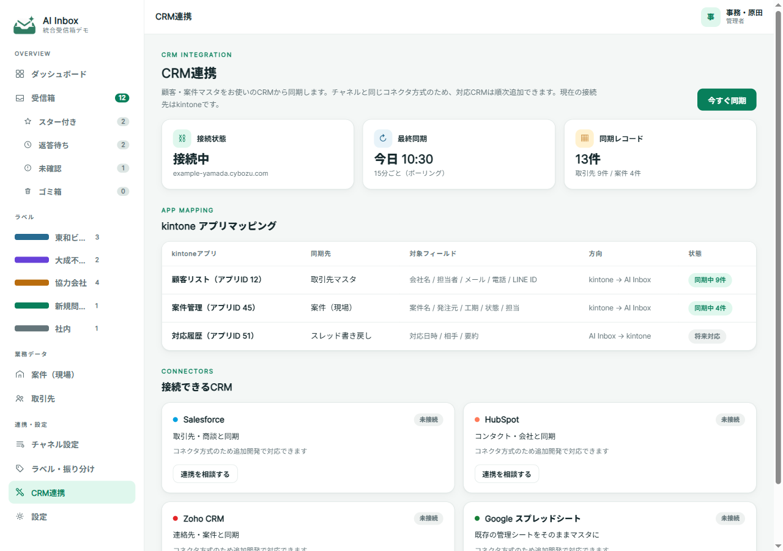Screen dimensions: 783x551
Task: Open the 受信箱 menu item
Action: pos(72,98)
